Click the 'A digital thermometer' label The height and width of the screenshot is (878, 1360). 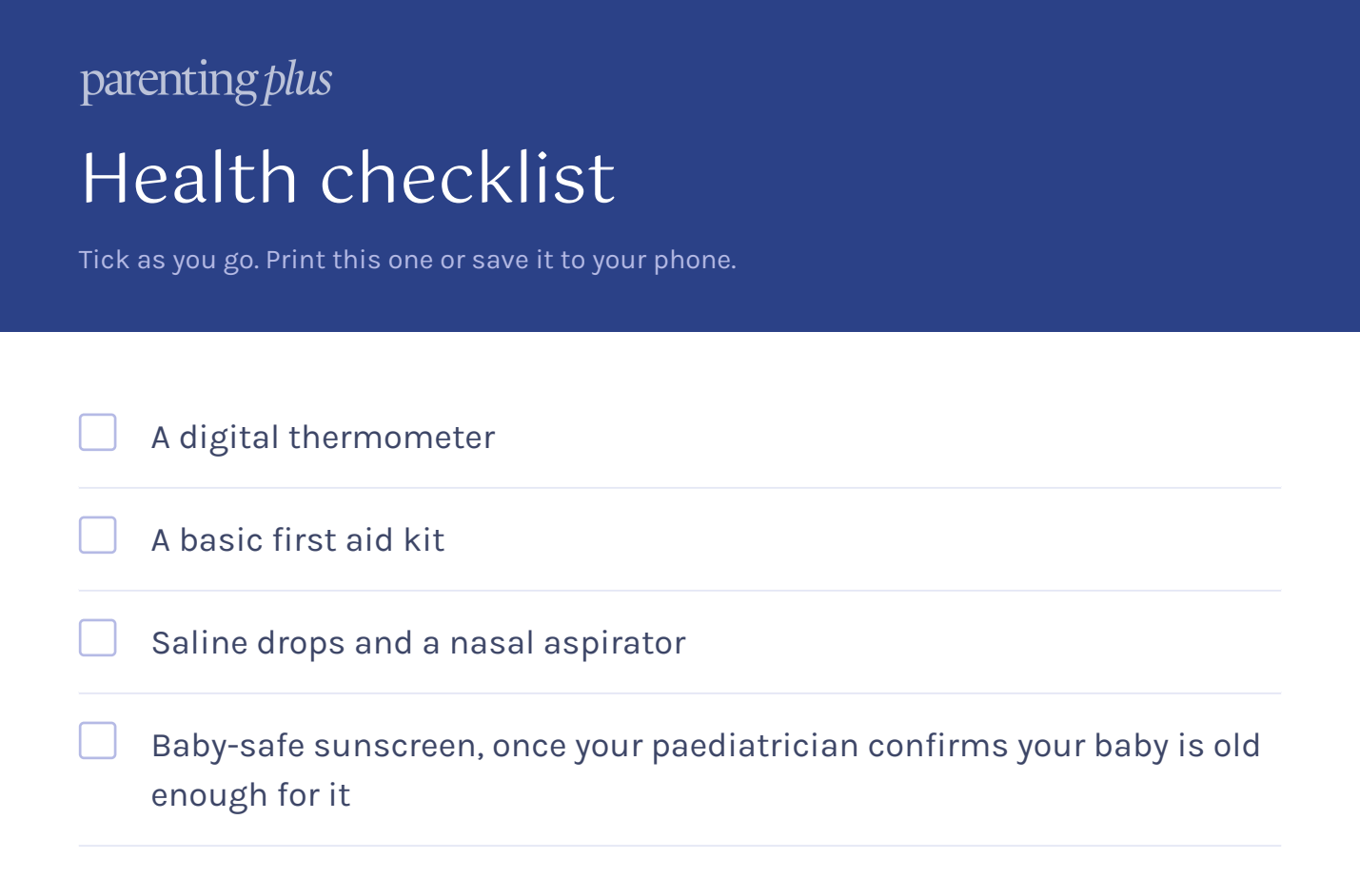click(x=323, y=438)
